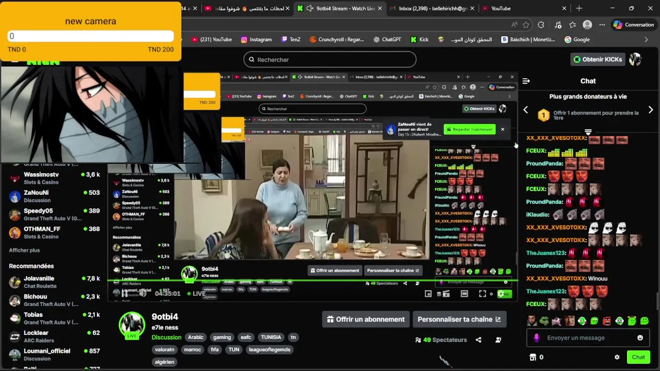Open Wassimostv channel in sidebar
The height and width of the screenshot is (371, 660).
coord(54,178)
